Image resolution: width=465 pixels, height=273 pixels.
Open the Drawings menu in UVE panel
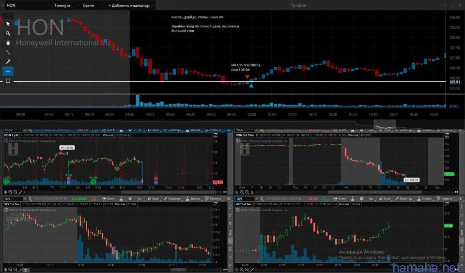[x=404, y=198]
